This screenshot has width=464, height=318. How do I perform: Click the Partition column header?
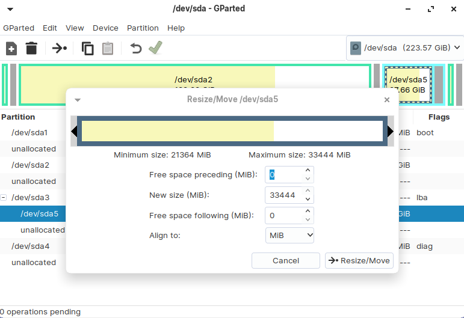pos(18,117)
